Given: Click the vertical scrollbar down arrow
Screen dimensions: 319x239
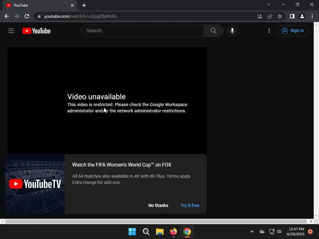Looking at the screenshot, I should pos(316,216).
